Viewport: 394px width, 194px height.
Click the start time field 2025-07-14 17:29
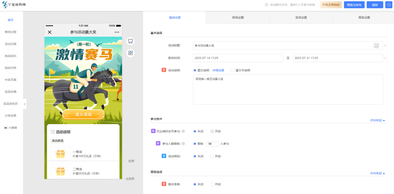pyautogui.click(x=238, y=58)
